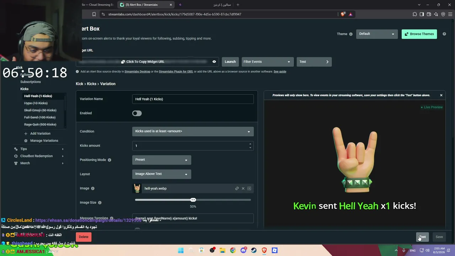
Task: Select the Hell Yeah (1 Kicks) variation
Action: [38, 96]
